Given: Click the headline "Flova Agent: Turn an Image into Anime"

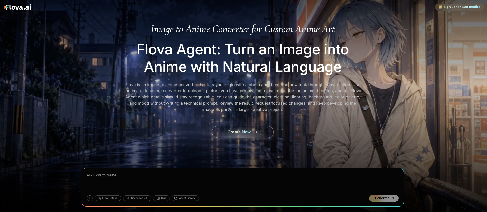Looking at the screenshot, I should tap(243, 58).
